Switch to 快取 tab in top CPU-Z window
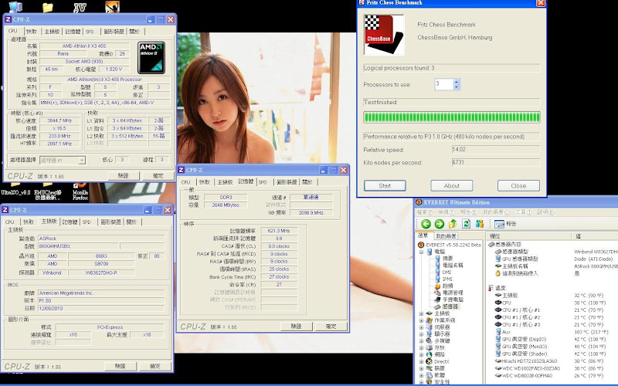Screen dimensions: 618x386 (32, 32)
